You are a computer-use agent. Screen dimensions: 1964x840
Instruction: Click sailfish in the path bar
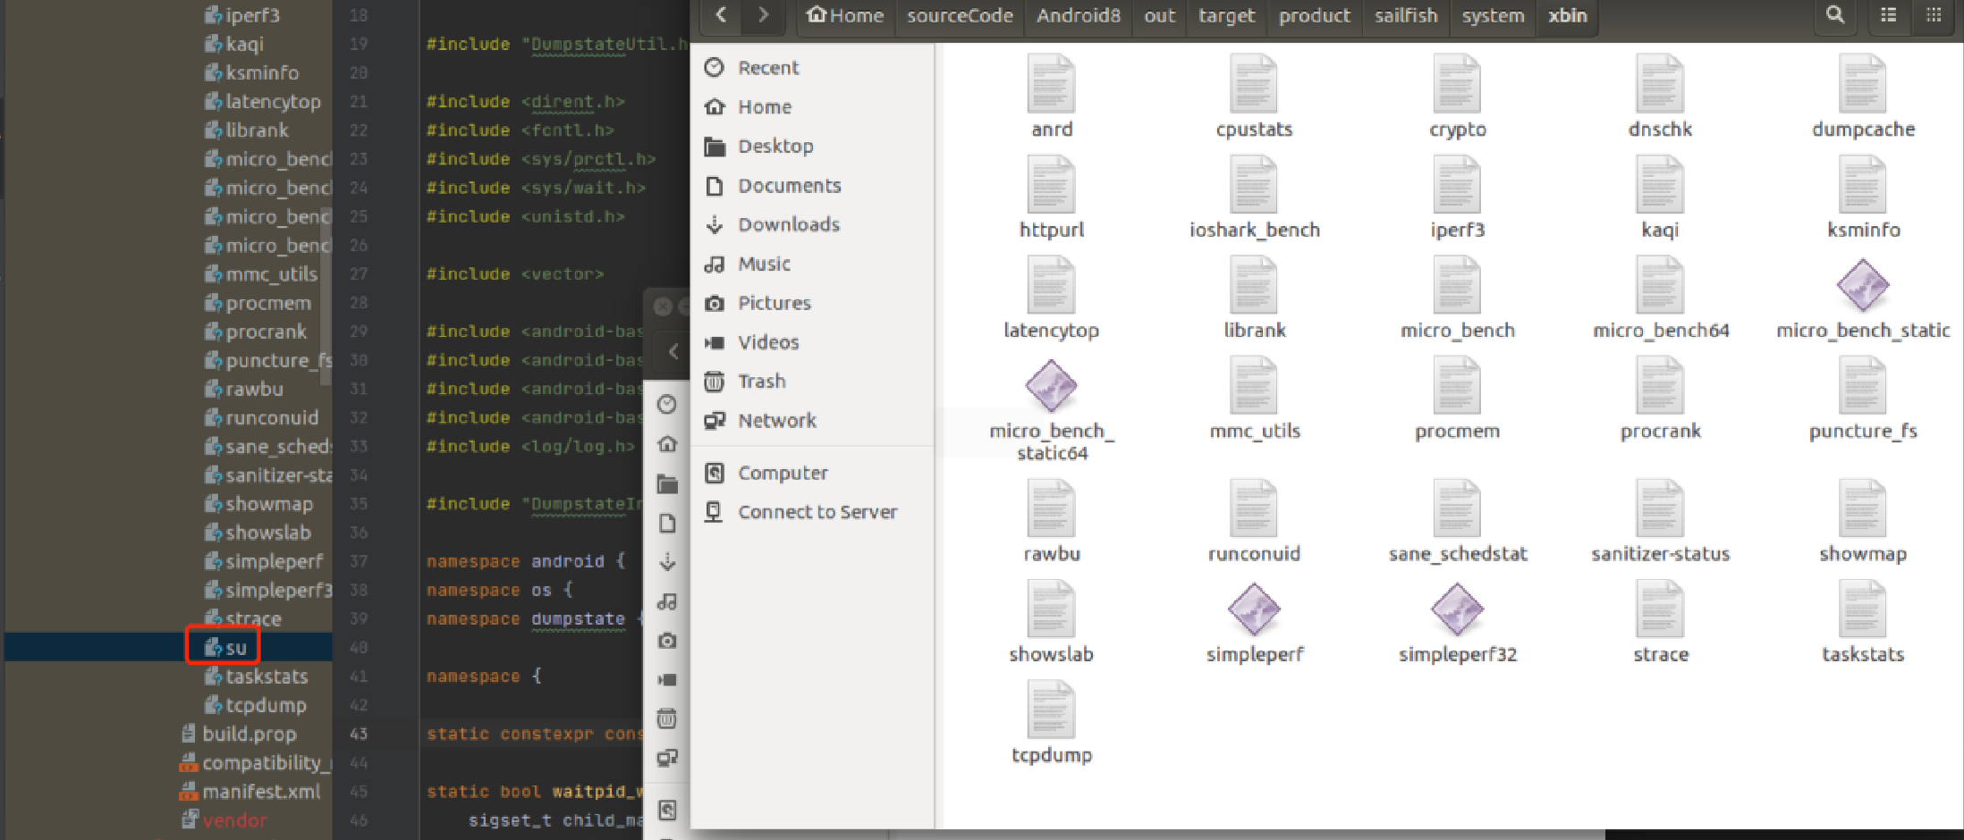(x=1406, y=15)
